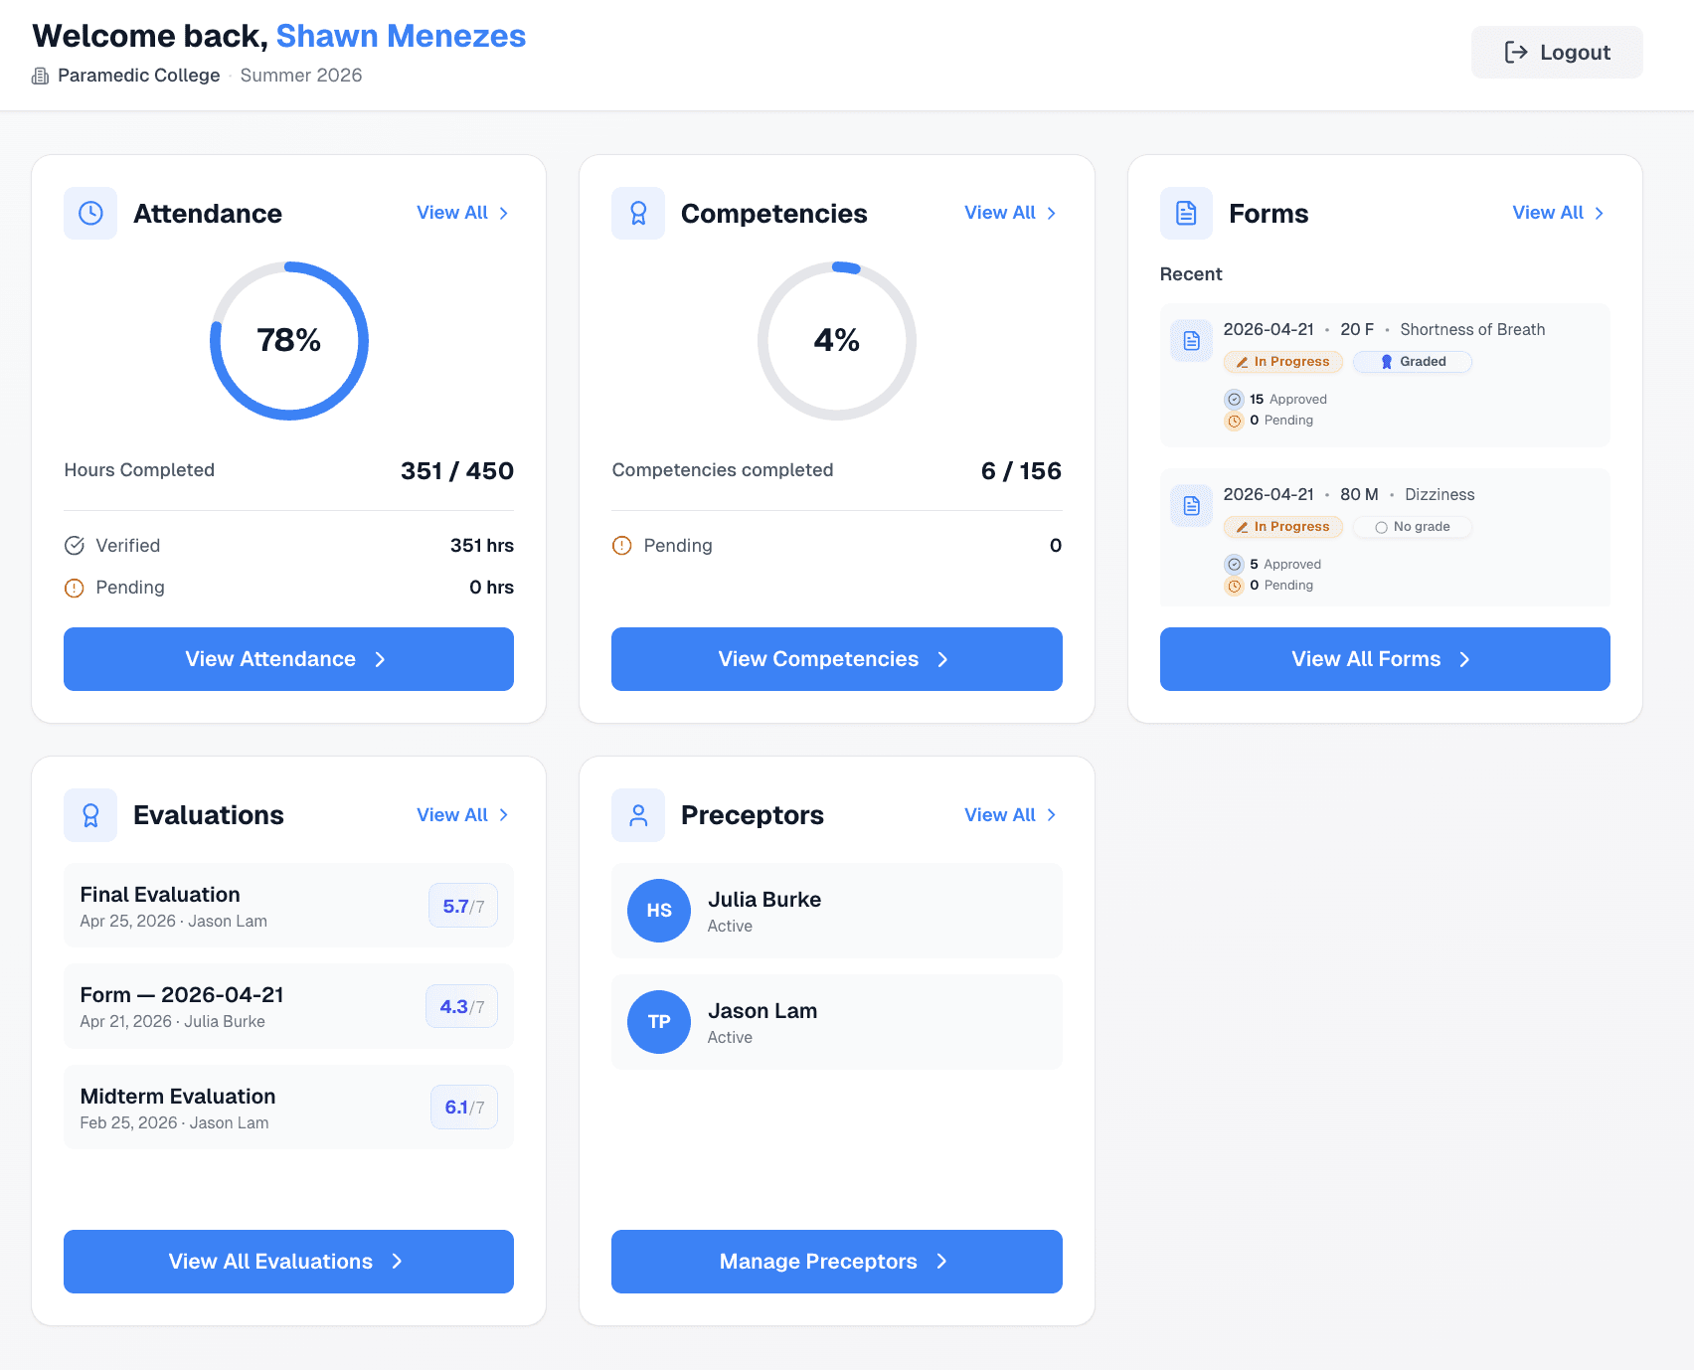Click the Pending alert icon in Attendance card
This screenshot has height=1370, width=1694.
pos(75,588)
